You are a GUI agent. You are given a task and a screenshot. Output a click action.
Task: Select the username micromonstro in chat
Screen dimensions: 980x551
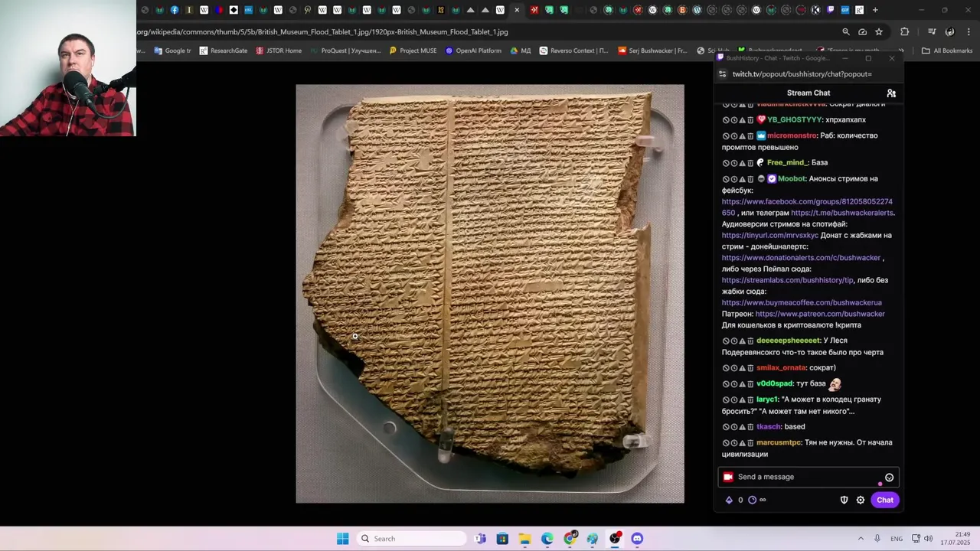[792, 136]
